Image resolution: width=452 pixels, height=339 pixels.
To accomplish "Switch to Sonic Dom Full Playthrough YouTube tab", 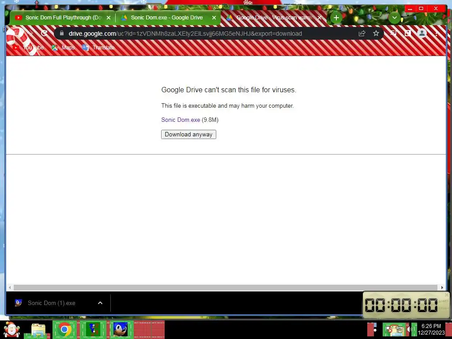I will (x=62, y=18).
